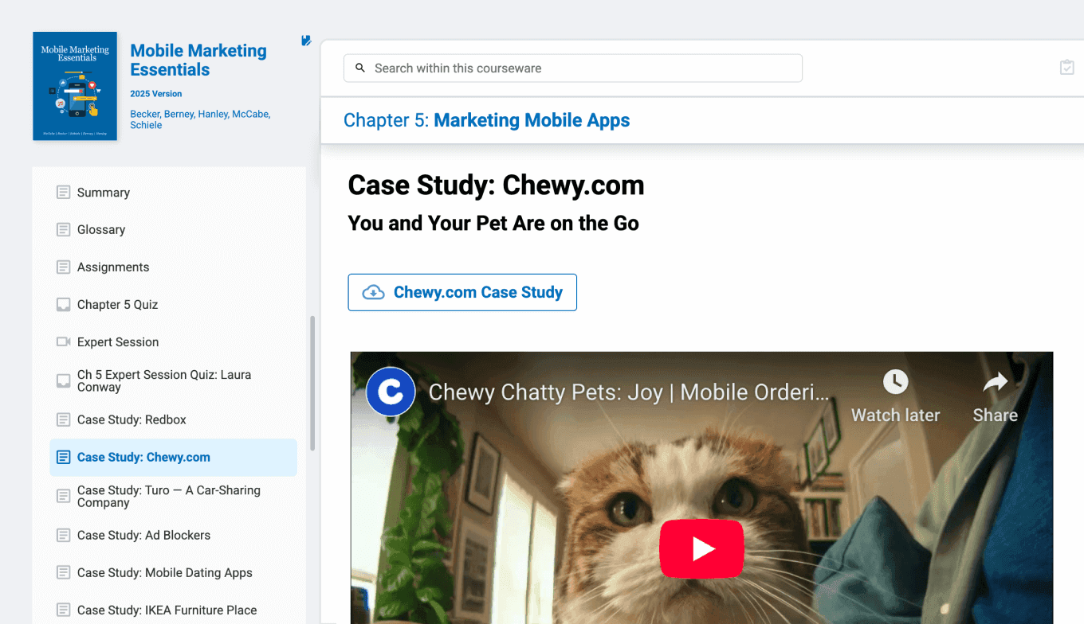This screenshot has height=624, width=1084.
Task: Open the Mobile Marketing Essentials title link
Action: (x=198, y=60)
